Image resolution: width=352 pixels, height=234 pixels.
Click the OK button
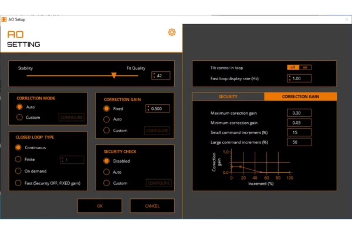(x=100, y=206)
